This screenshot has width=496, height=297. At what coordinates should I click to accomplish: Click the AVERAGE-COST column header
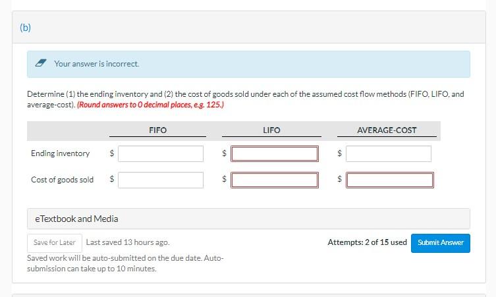[x=387, y=130]
